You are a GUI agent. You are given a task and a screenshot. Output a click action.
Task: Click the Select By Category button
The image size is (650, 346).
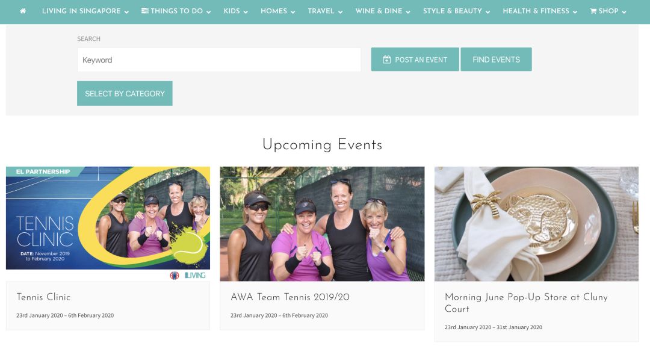pyautogui.click(x=125, y=94)
